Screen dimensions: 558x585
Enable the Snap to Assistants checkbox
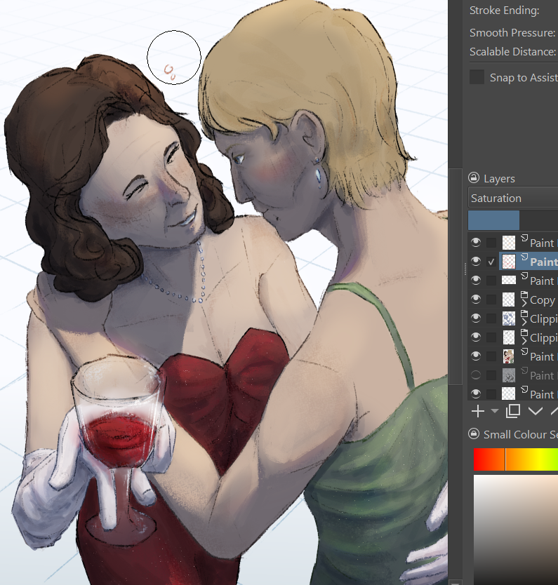tap(477, 77)
